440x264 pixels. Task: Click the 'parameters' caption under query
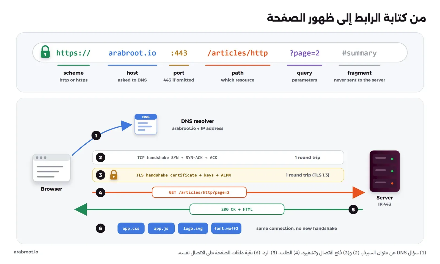(304, 80)
